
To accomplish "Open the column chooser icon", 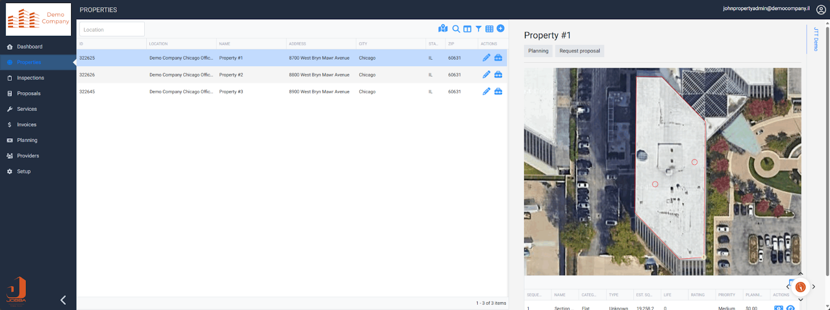I will tap(467, 29).
